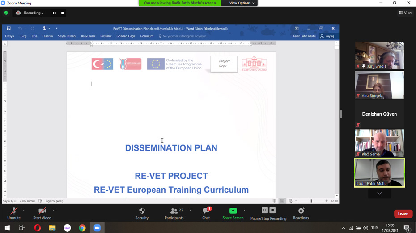Screen dimensions: 416x233
Task: Open the Chat panel
Action: (206, 211)
